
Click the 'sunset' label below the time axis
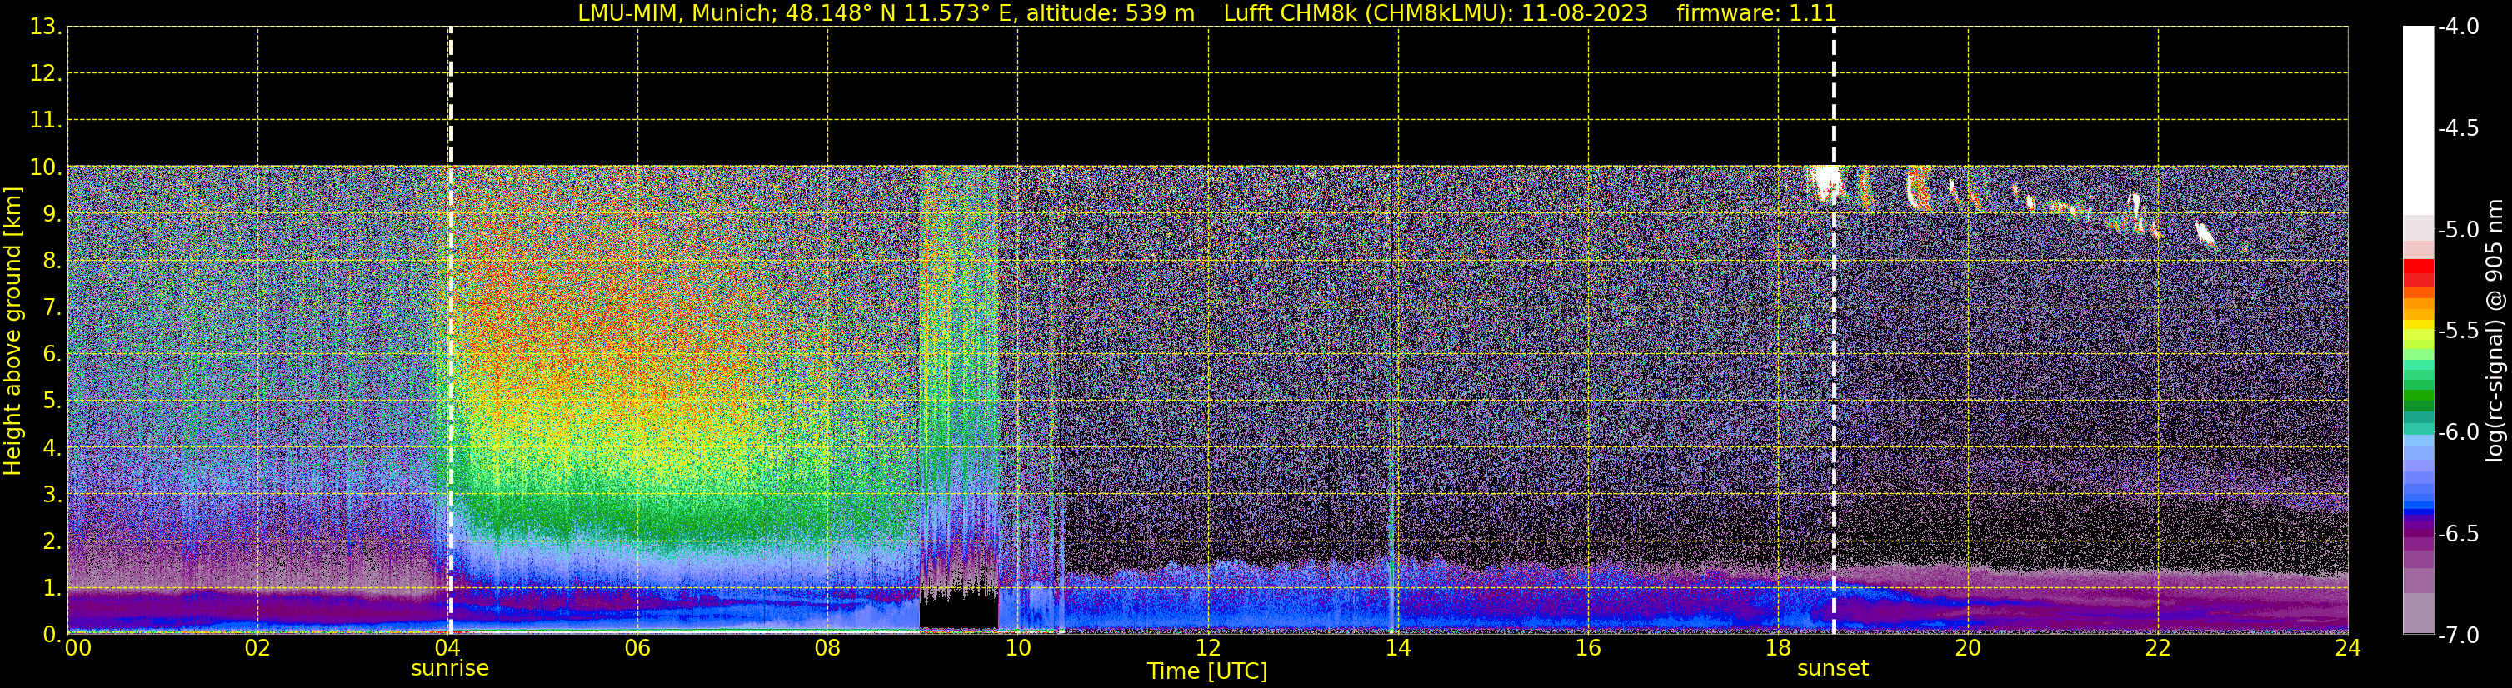click(x=1833, y=669)
